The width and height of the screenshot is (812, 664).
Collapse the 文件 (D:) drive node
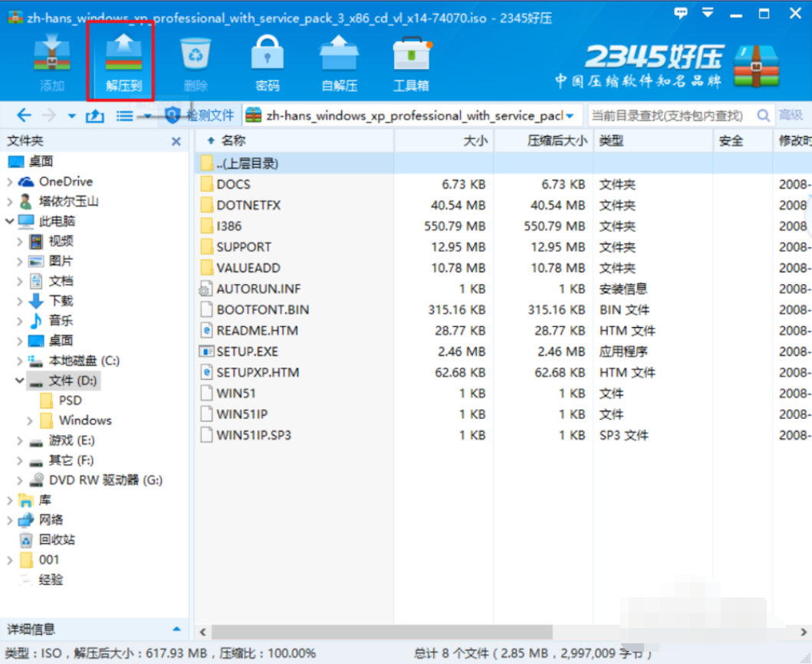pos(20,381)
